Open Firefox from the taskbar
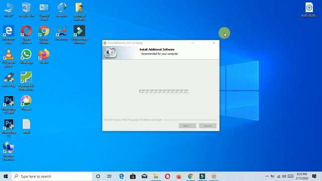322x181 pixels. point(179,176)
